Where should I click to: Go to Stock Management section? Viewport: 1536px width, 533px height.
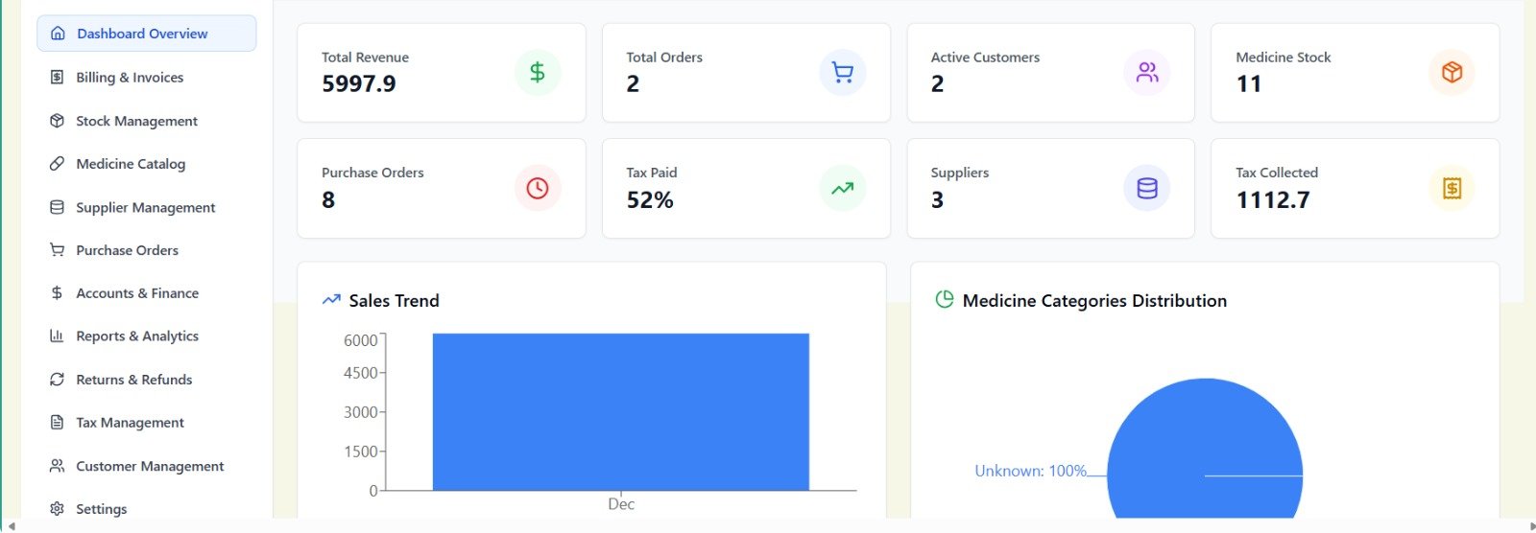(x=136, y=121)
